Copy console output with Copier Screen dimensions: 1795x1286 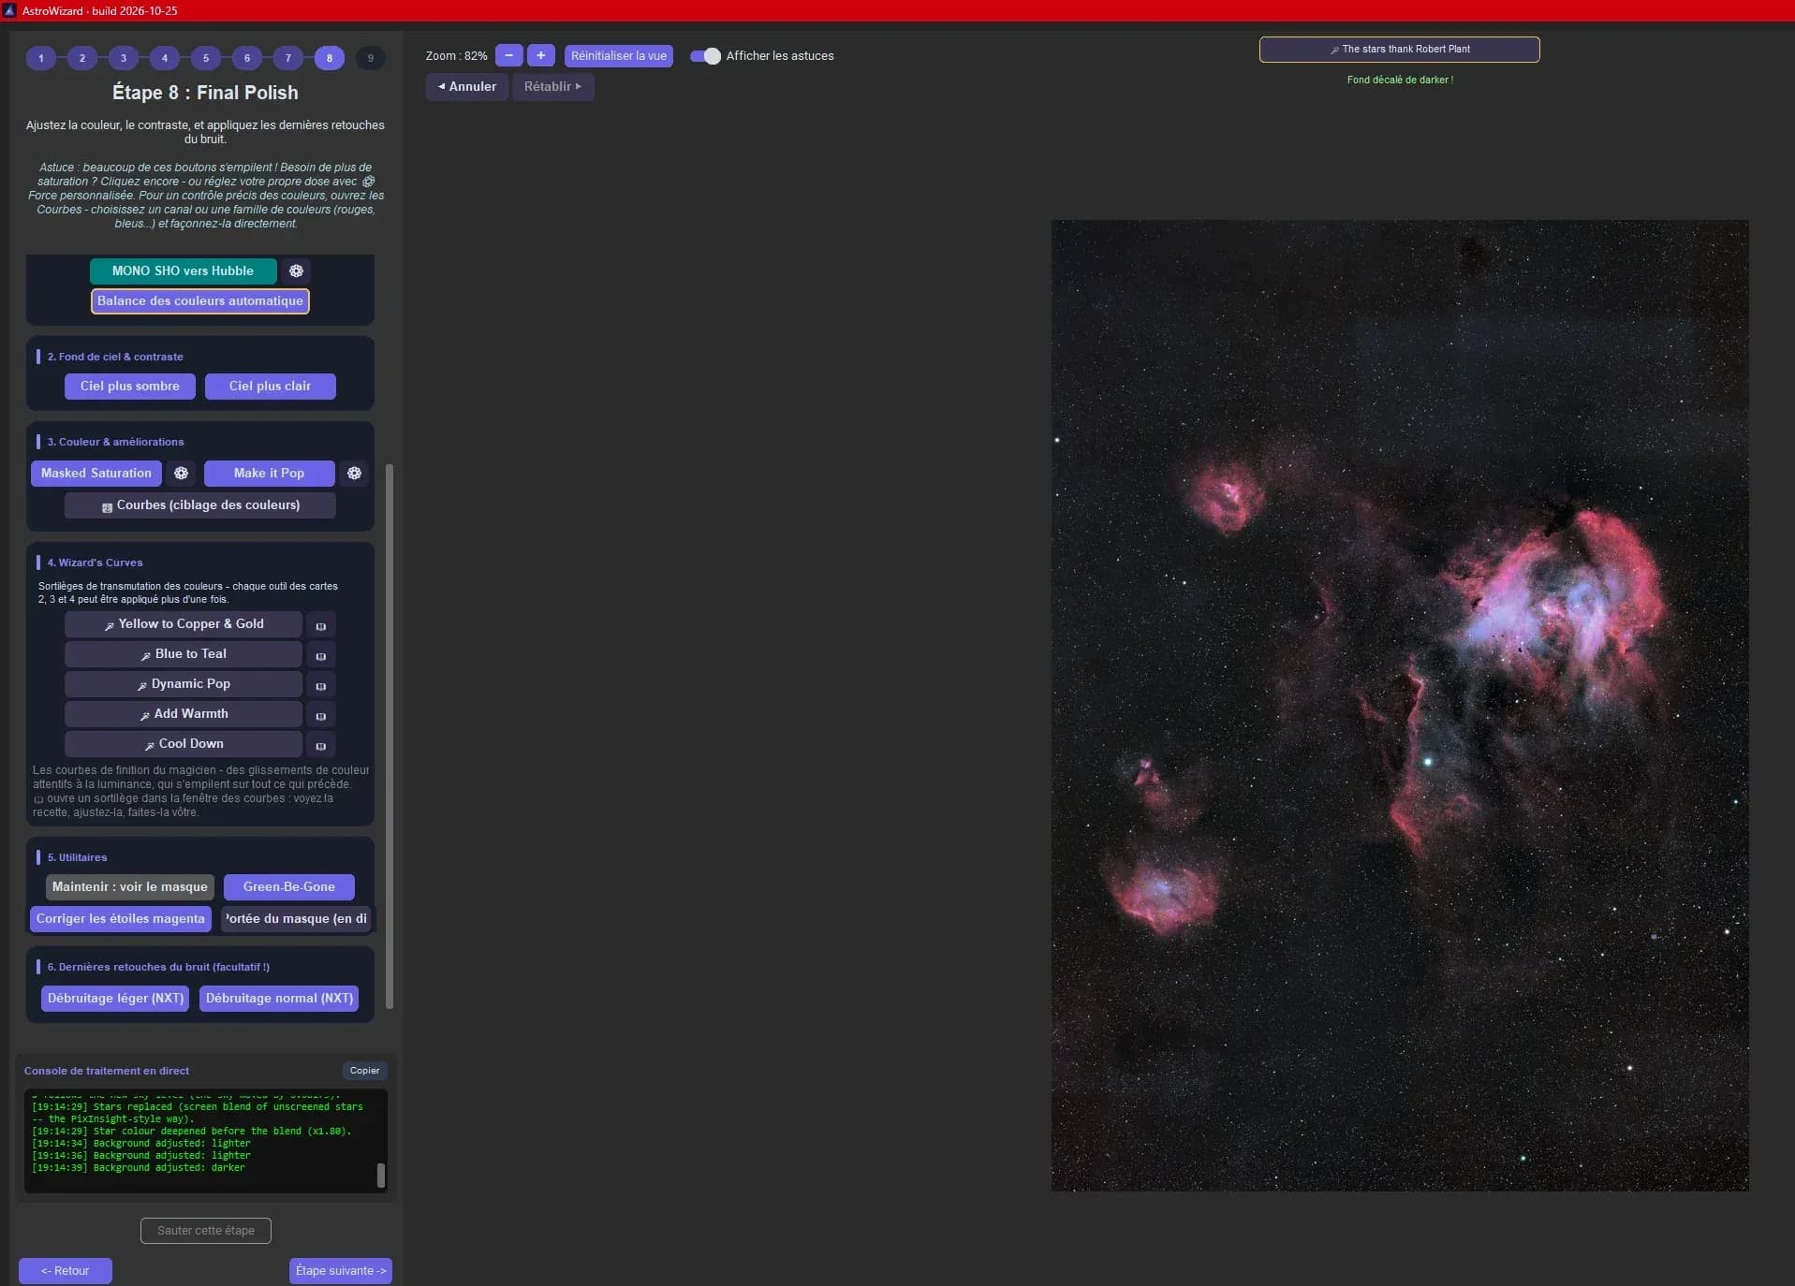[364, 1071]
